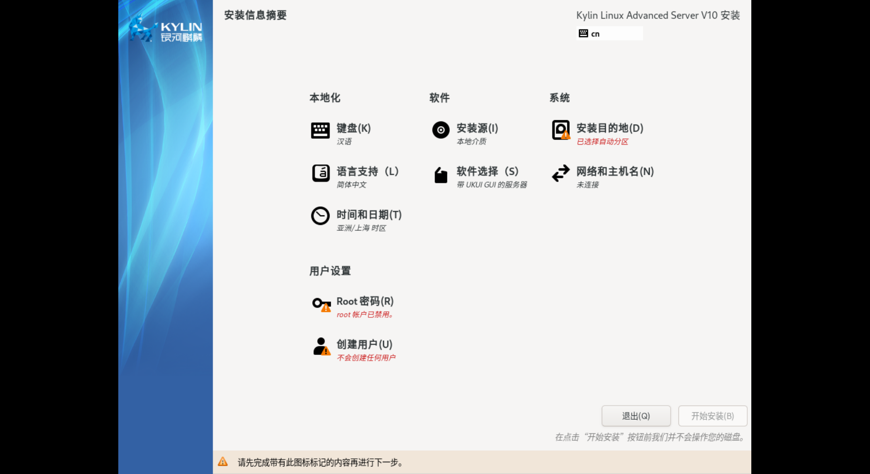Viewport: 870px width, 474px height.
Task: Click the 系统 section heading
Action: coord(559,98)
